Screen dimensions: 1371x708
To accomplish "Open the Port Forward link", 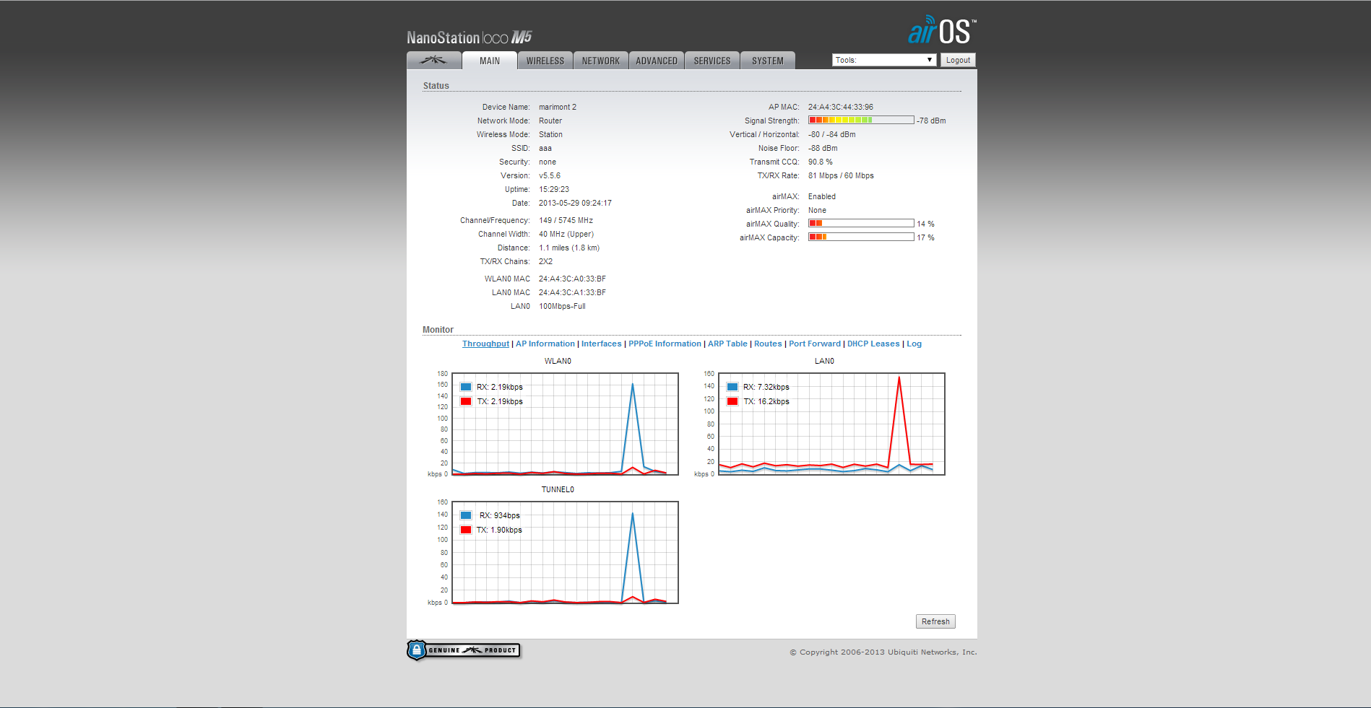I will [815, 344].
